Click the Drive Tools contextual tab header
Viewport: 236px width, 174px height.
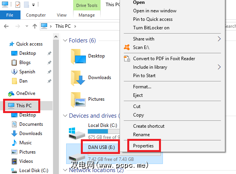point(87,5)
